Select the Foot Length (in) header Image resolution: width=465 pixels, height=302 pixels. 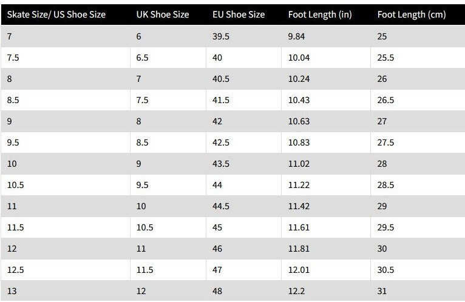click(x=319, y=15)
